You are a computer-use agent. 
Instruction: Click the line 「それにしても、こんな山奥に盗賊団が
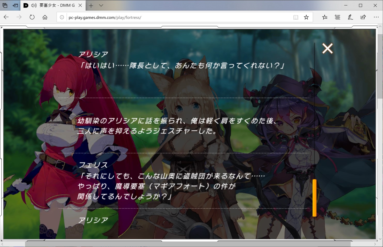pos(172,176)
